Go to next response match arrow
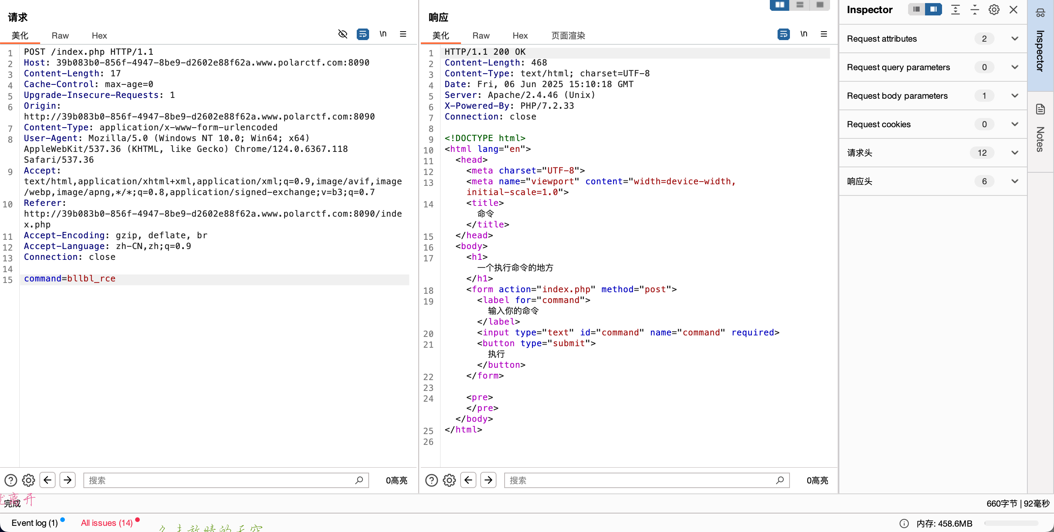 (x=488, y=480)
